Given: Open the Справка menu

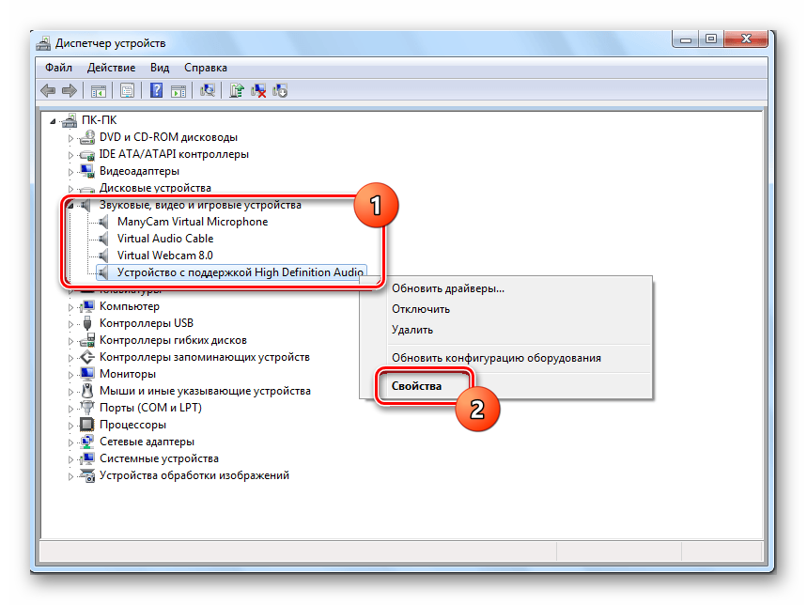Looking at the screenshot, I should pyautogui.click(x=206, y=68).
